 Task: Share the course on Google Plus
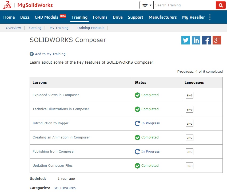[217, 40]
